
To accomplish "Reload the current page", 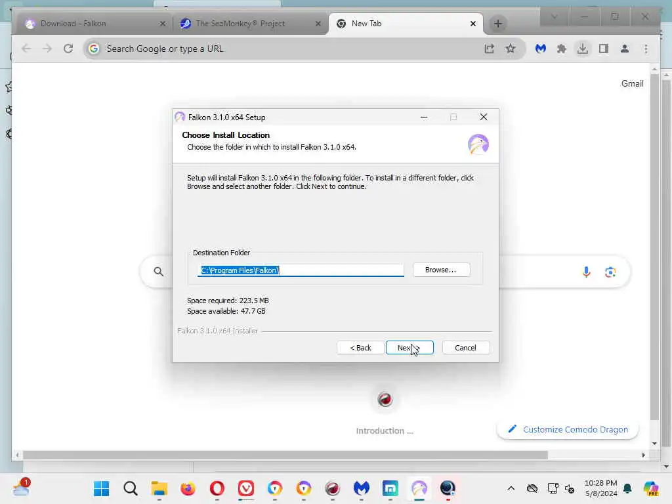I will pyautogui.click(x=68, y=49).
